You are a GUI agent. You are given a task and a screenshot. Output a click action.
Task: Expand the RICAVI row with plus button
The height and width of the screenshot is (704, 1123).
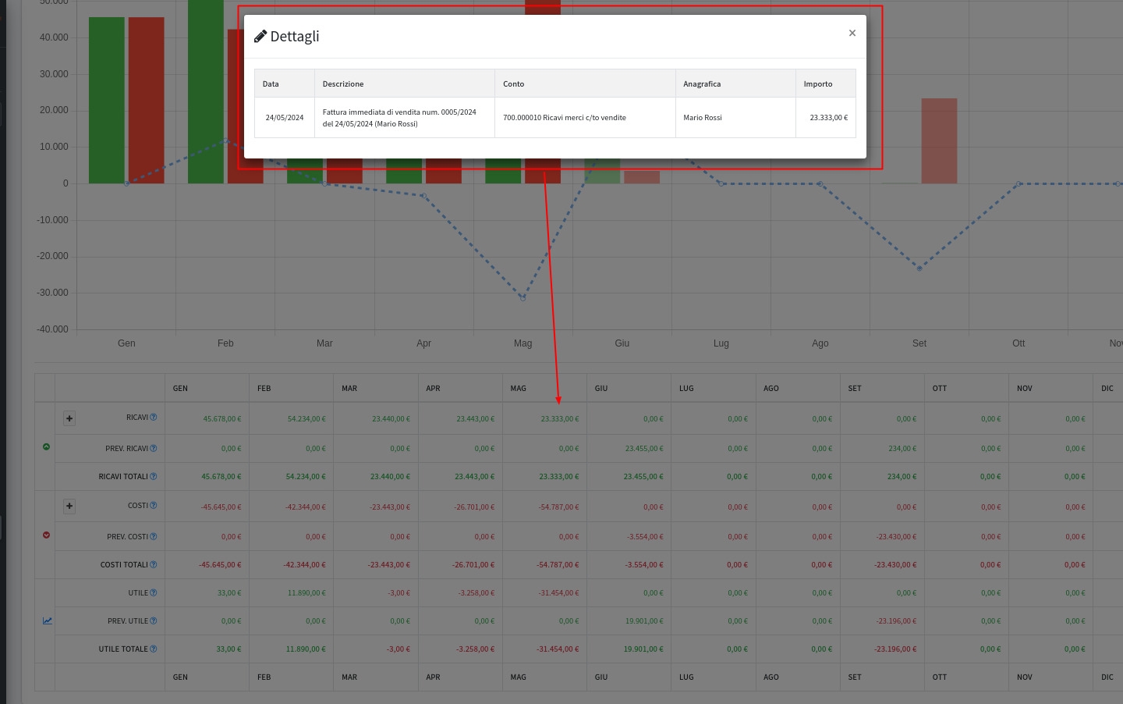coord(69,418)
